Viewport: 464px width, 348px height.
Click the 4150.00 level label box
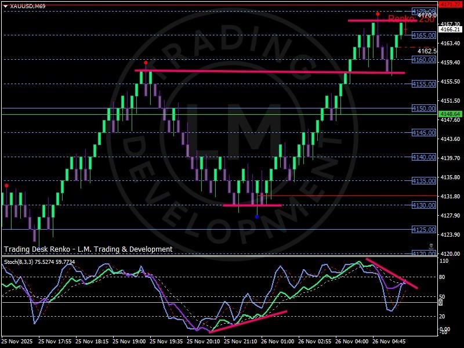(x=423, y=108)
